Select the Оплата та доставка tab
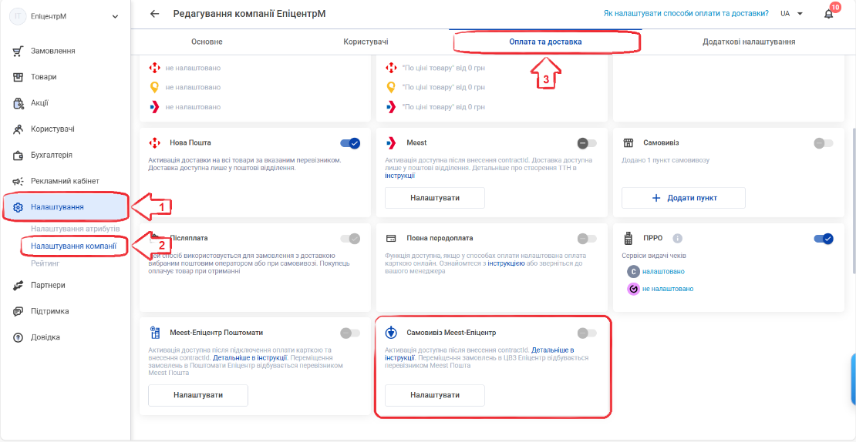Image resolution: width=856 pixels, height=442 pixels. tap(544, 42)
